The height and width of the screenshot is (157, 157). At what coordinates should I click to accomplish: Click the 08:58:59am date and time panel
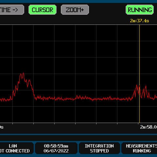tap(56, 148)
